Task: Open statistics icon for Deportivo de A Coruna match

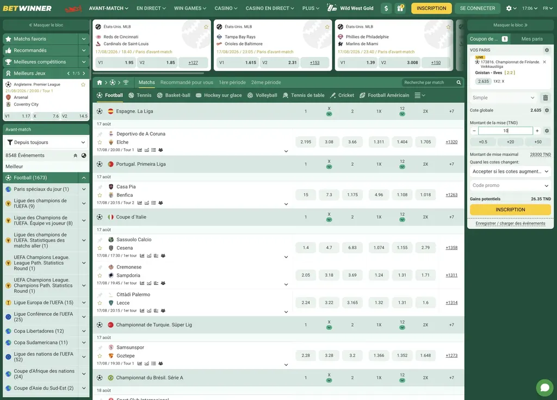Action: coord(140,150)
